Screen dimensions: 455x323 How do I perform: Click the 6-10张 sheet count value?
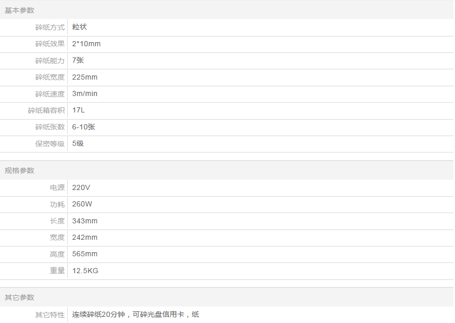(84, 127)
